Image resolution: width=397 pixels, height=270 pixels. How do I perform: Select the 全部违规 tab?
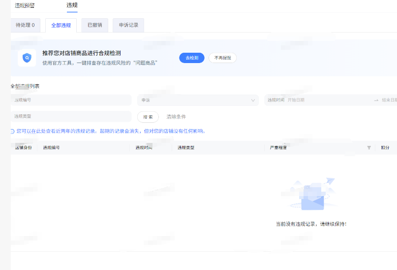tap(61, 25)
